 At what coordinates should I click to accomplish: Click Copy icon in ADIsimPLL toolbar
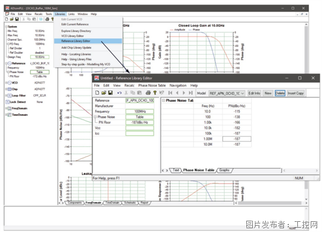(x=29, y=19)
